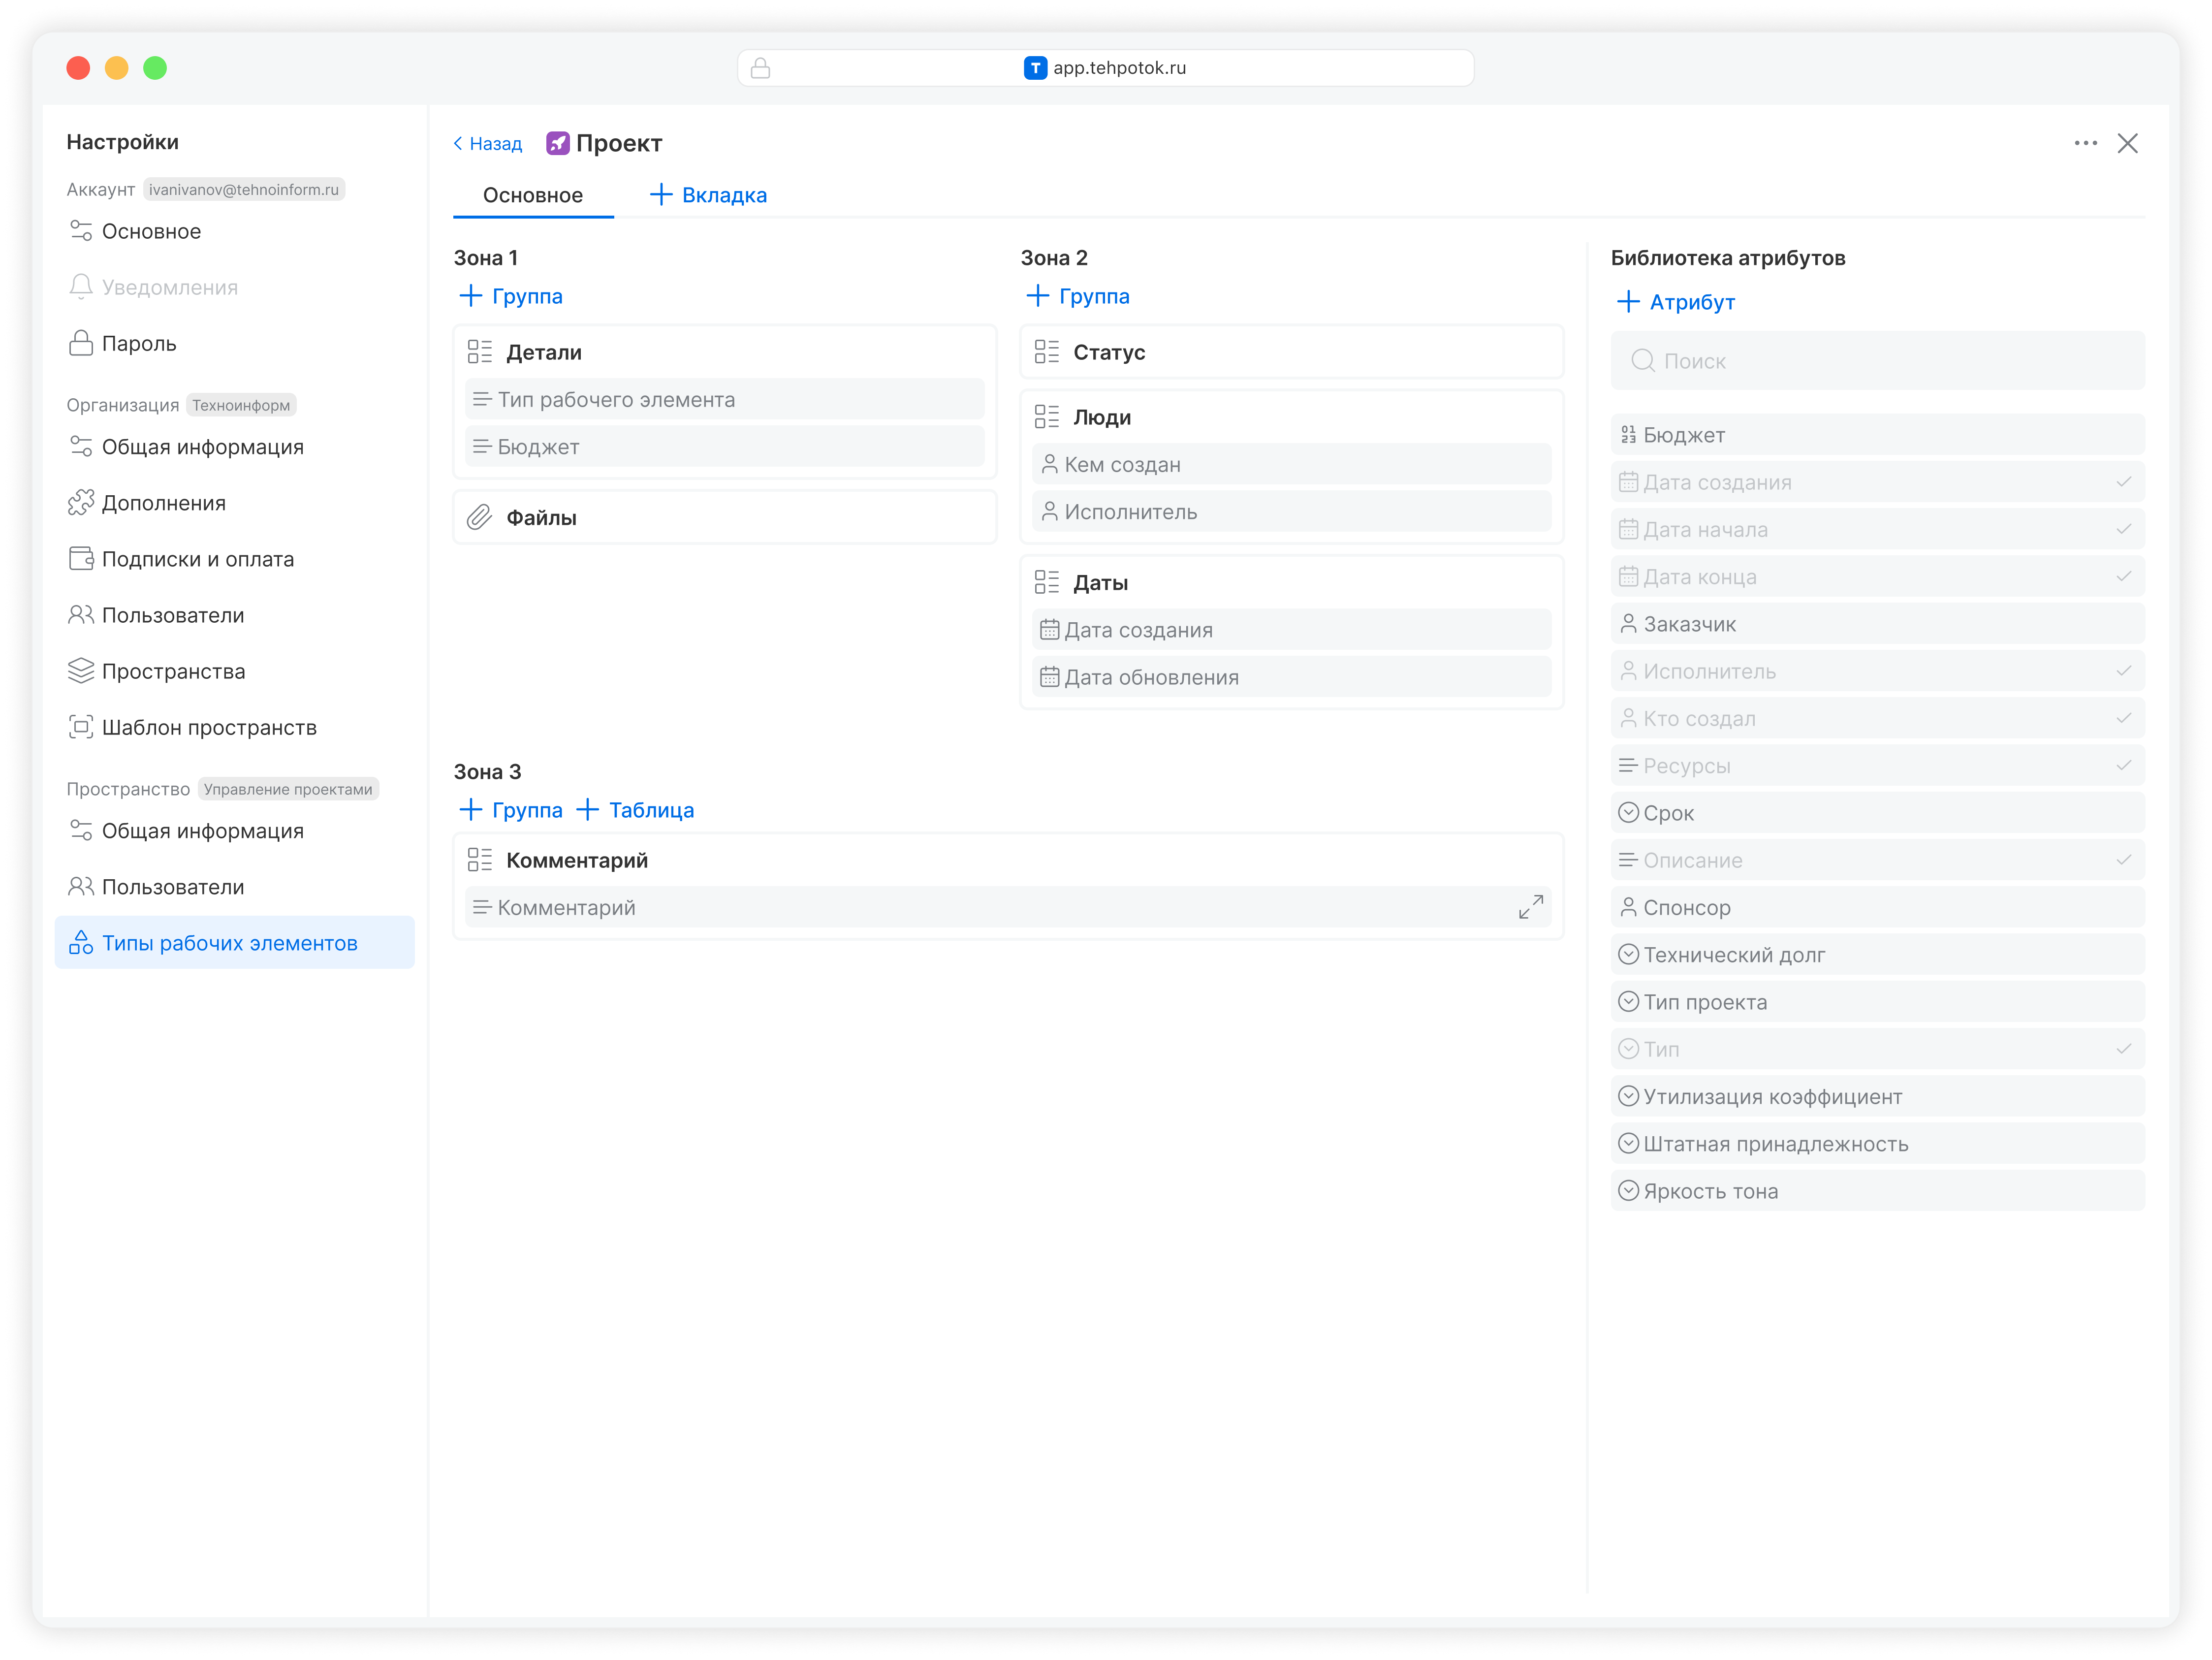This screenshot has height=1660, width=2212.
Task: Toggle the checkmark on Ресурсы attribute
Action: [2123, 765]
